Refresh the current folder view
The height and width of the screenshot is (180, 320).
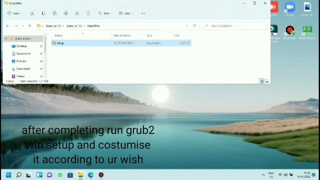[194, 25]
